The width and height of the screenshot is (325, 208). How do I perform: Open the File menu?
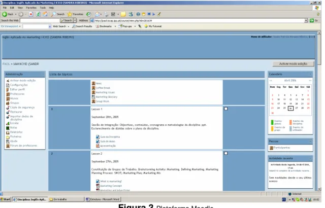click(5, 8)
